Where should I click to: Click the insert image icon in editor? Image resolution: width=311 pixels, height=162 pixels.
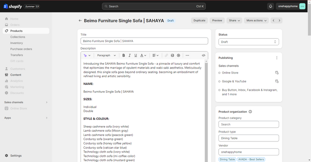tap(172, 55)
